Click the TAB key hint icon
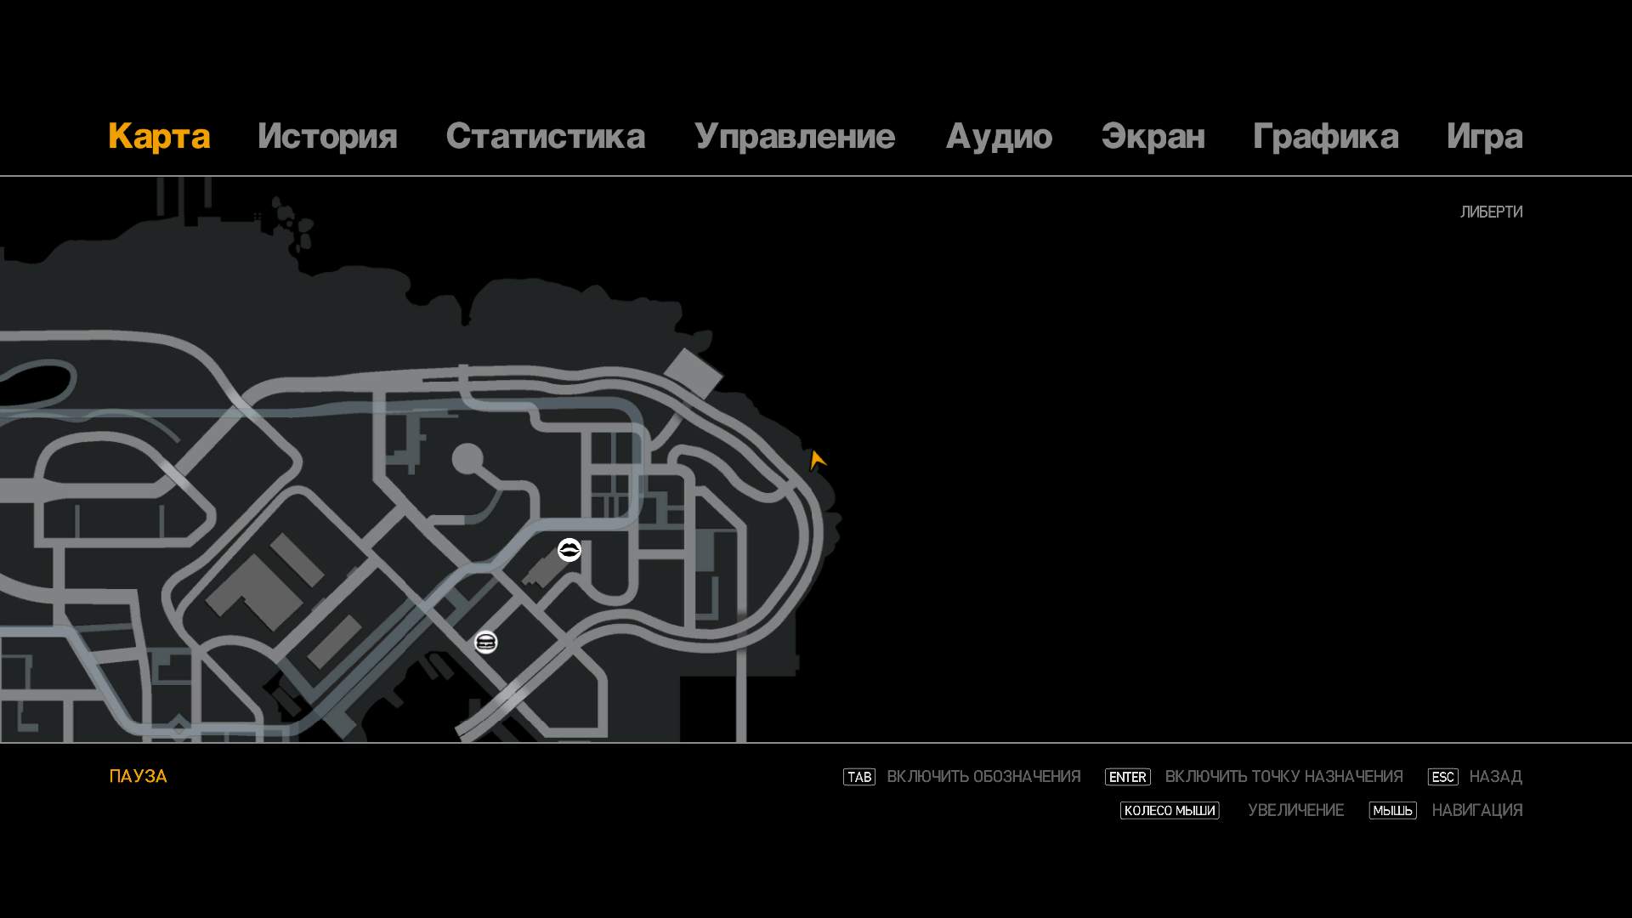 [858, 777]
